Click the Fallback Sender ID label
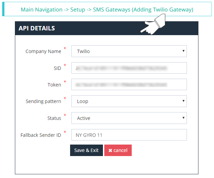The image size is (214, 178). click(41, 135)
